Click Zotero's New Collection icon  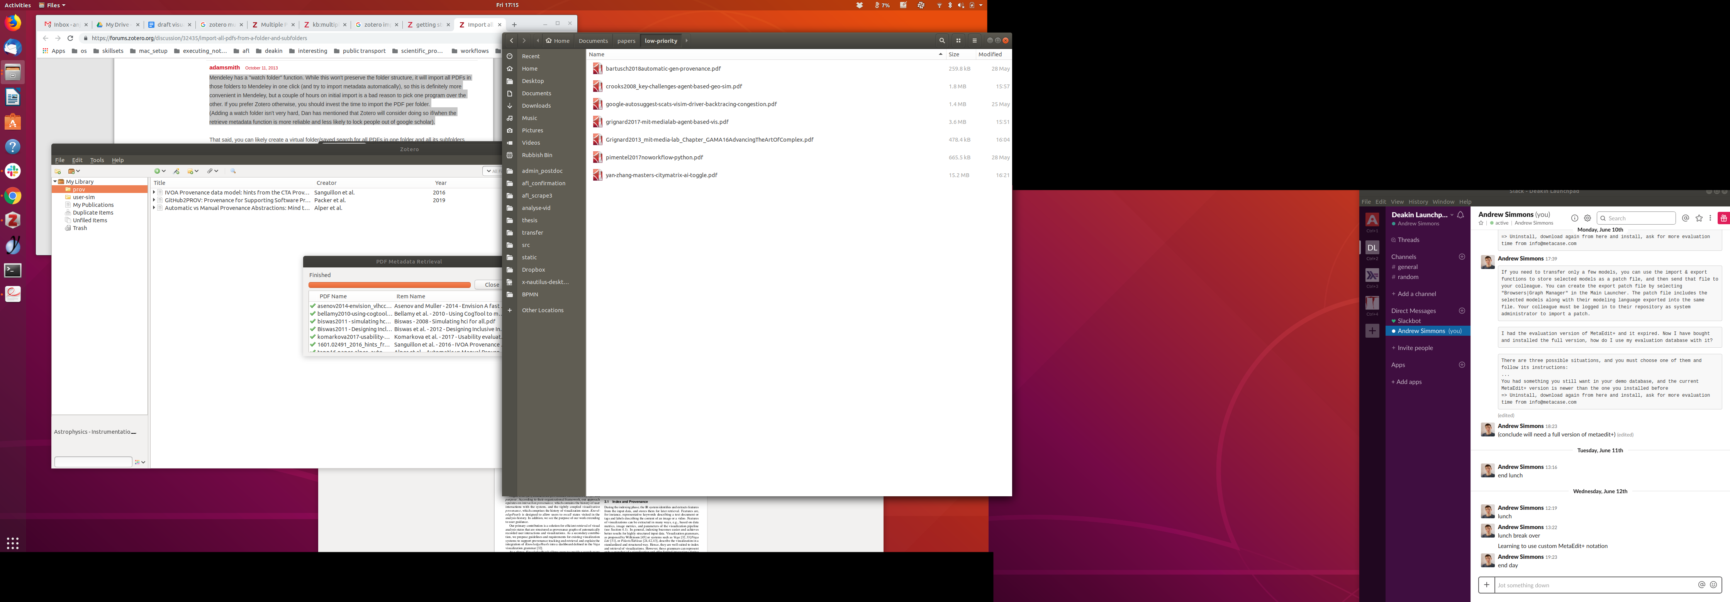58,171
